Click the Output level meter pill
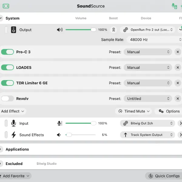The image size is (182, 182). 6,30
